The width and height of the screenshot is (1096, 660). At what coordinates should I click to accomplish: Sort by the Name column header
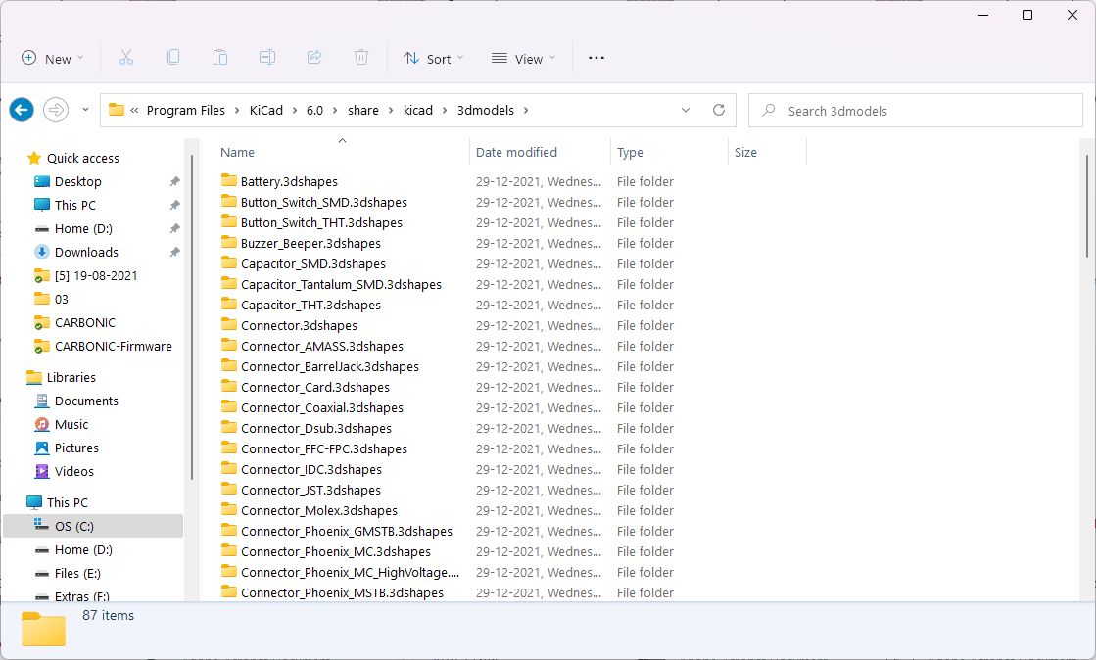(x=238, y=152)
